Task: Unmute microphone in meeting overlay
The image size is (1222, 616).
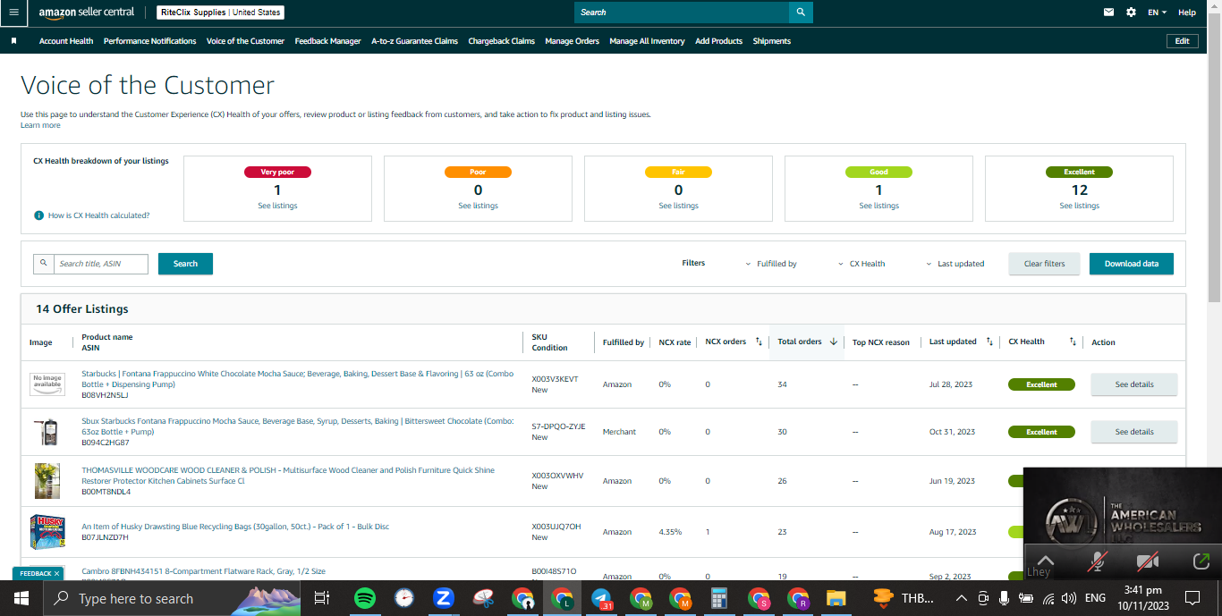Action: (1097, 561)
